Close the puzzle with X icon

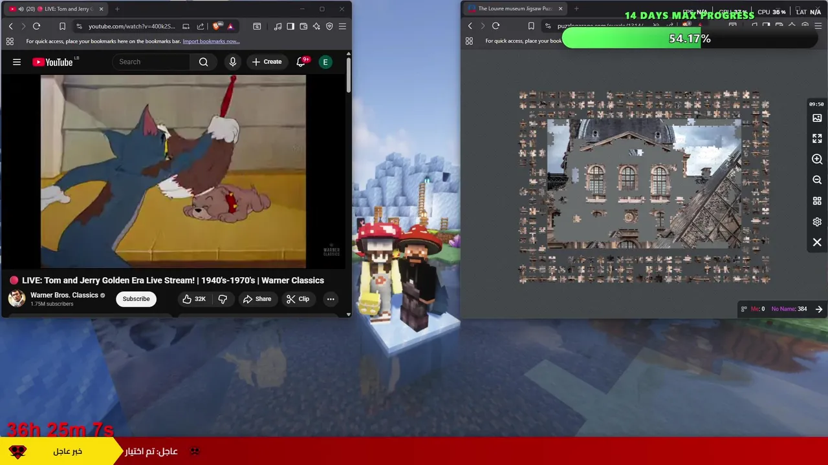click(x=817, y=242)
